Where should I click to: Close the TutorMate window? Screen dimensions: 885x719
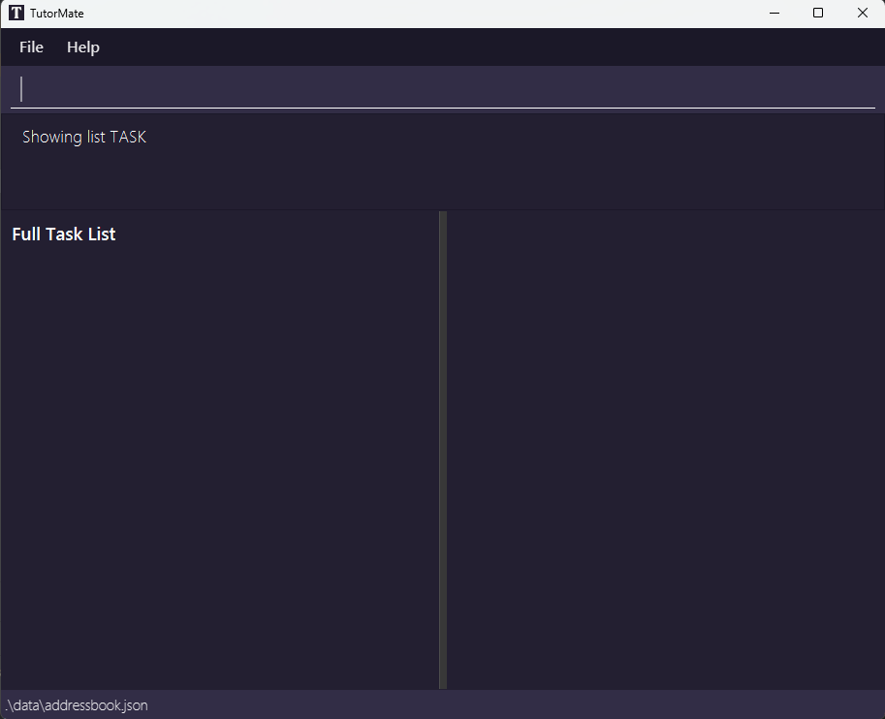point(862,13)
